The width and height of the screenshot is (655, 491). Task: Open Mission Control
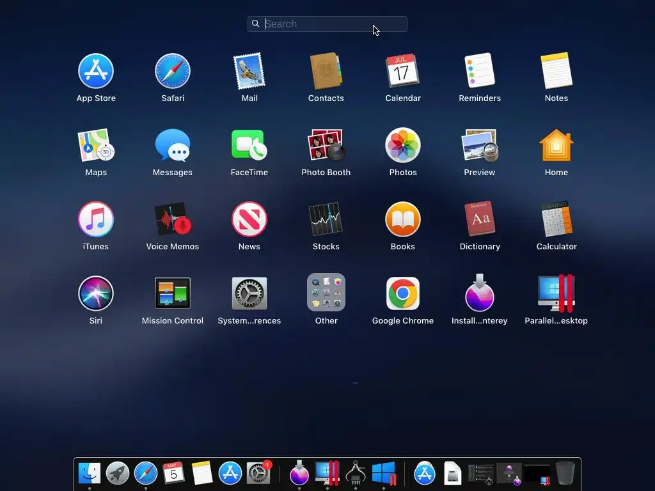tap(173, 293)
